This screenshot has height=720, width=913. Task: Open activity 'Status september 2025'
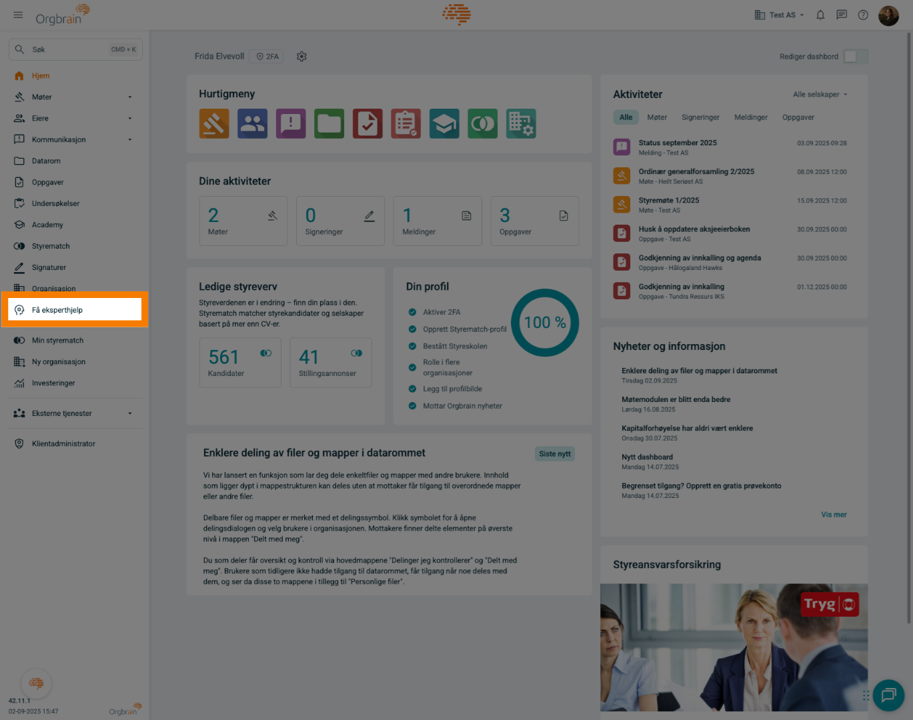(x=730, y=147)
